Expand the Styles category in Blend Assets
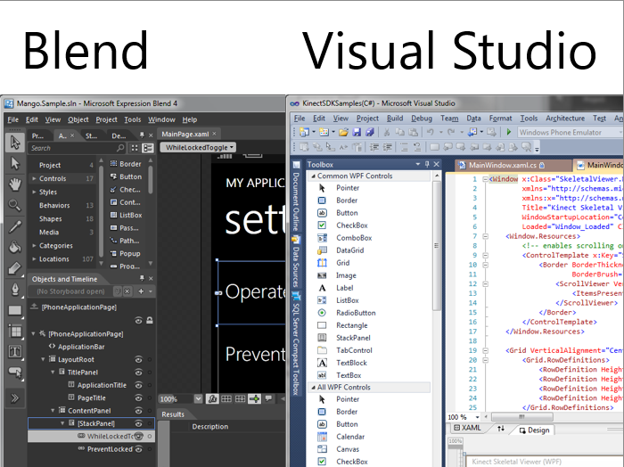 34,192
